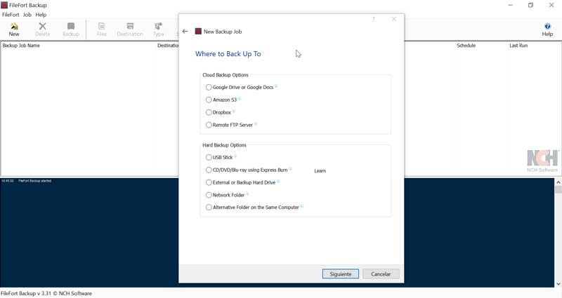
Task: Click info icon next to Express Burn option
Action: pos(290,169)
